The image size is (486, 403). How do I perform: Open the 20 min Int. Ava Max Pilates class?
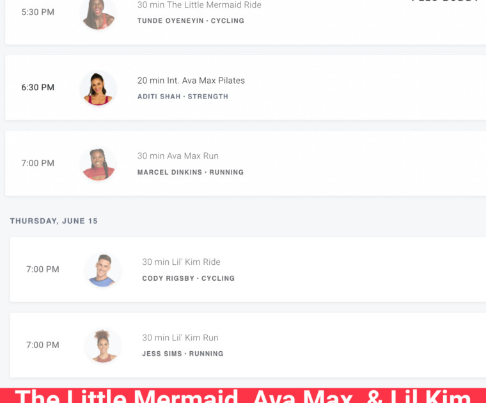coord(191,81)
